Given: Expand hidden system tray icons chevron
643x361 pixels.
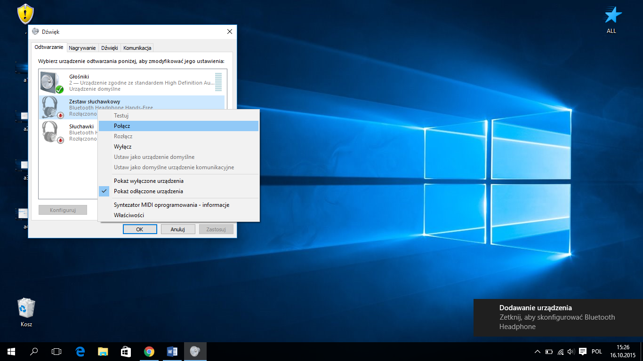Looking at the screenshot, I should (x=538, y=352).
